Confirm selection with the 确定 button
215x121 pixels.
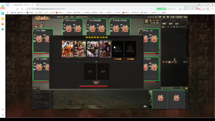[96, 83]
